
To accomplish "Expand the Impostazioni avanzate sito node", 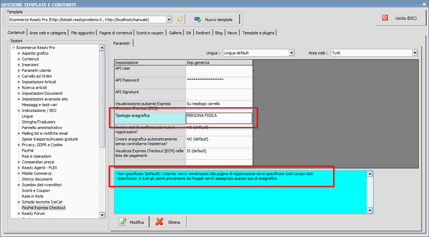I will [19, 99].
